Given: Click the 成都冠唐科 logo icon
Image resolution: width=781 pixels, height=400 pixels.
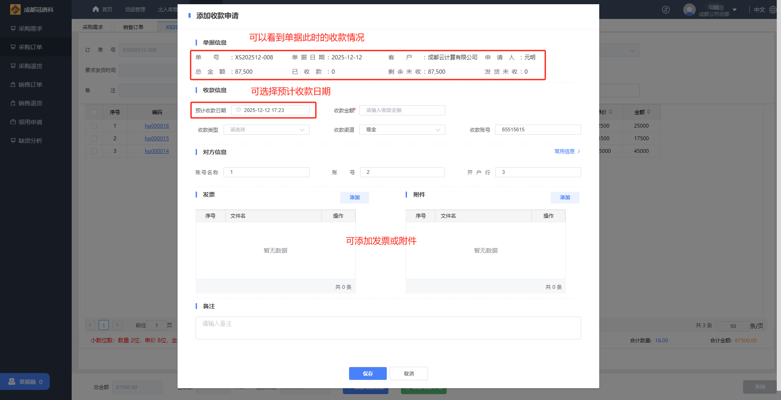Looking at the screenshot, I should (x=15, y=9).
